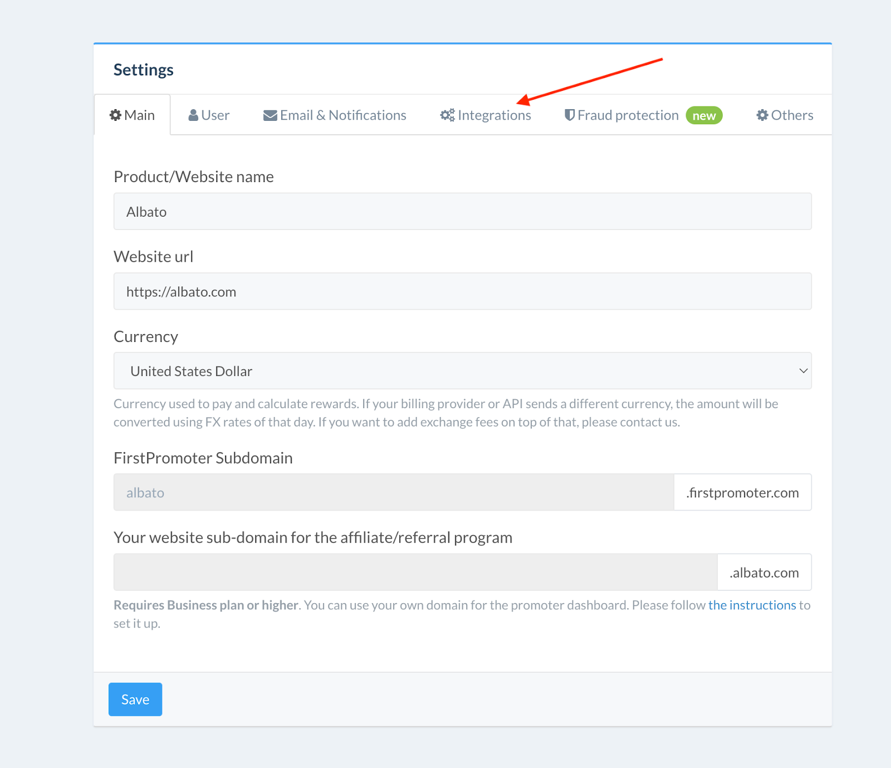Focus the Product/Website name field

click(x=462, y=212)
